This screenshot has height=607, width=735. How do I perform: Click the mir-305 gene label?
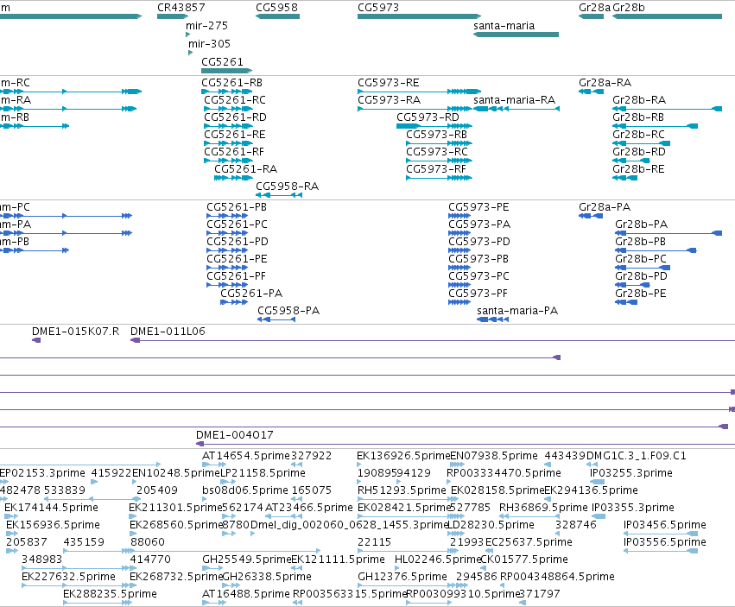[209, 44]
